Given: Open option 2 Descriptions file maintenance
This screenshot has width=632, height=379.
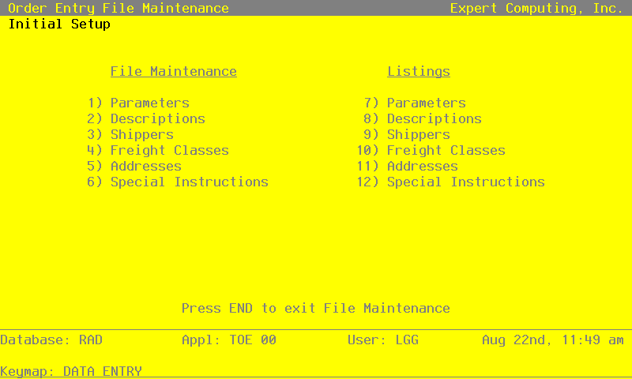Looking at the screenshot, I should tap(146, 118).
